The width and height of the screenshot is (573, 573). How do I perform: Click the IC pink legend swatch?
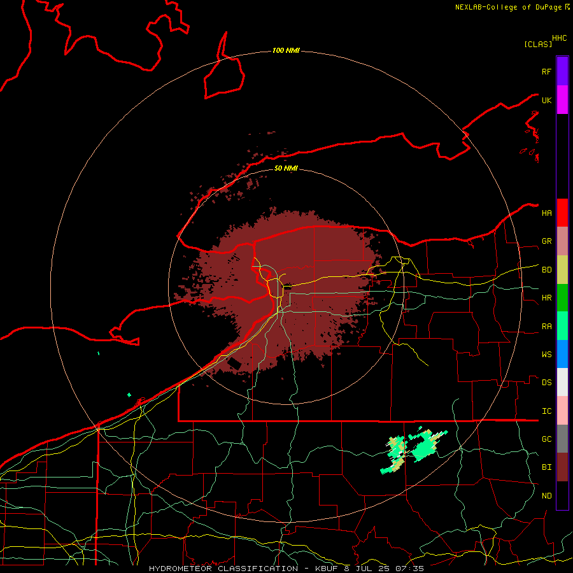[562, 411]
